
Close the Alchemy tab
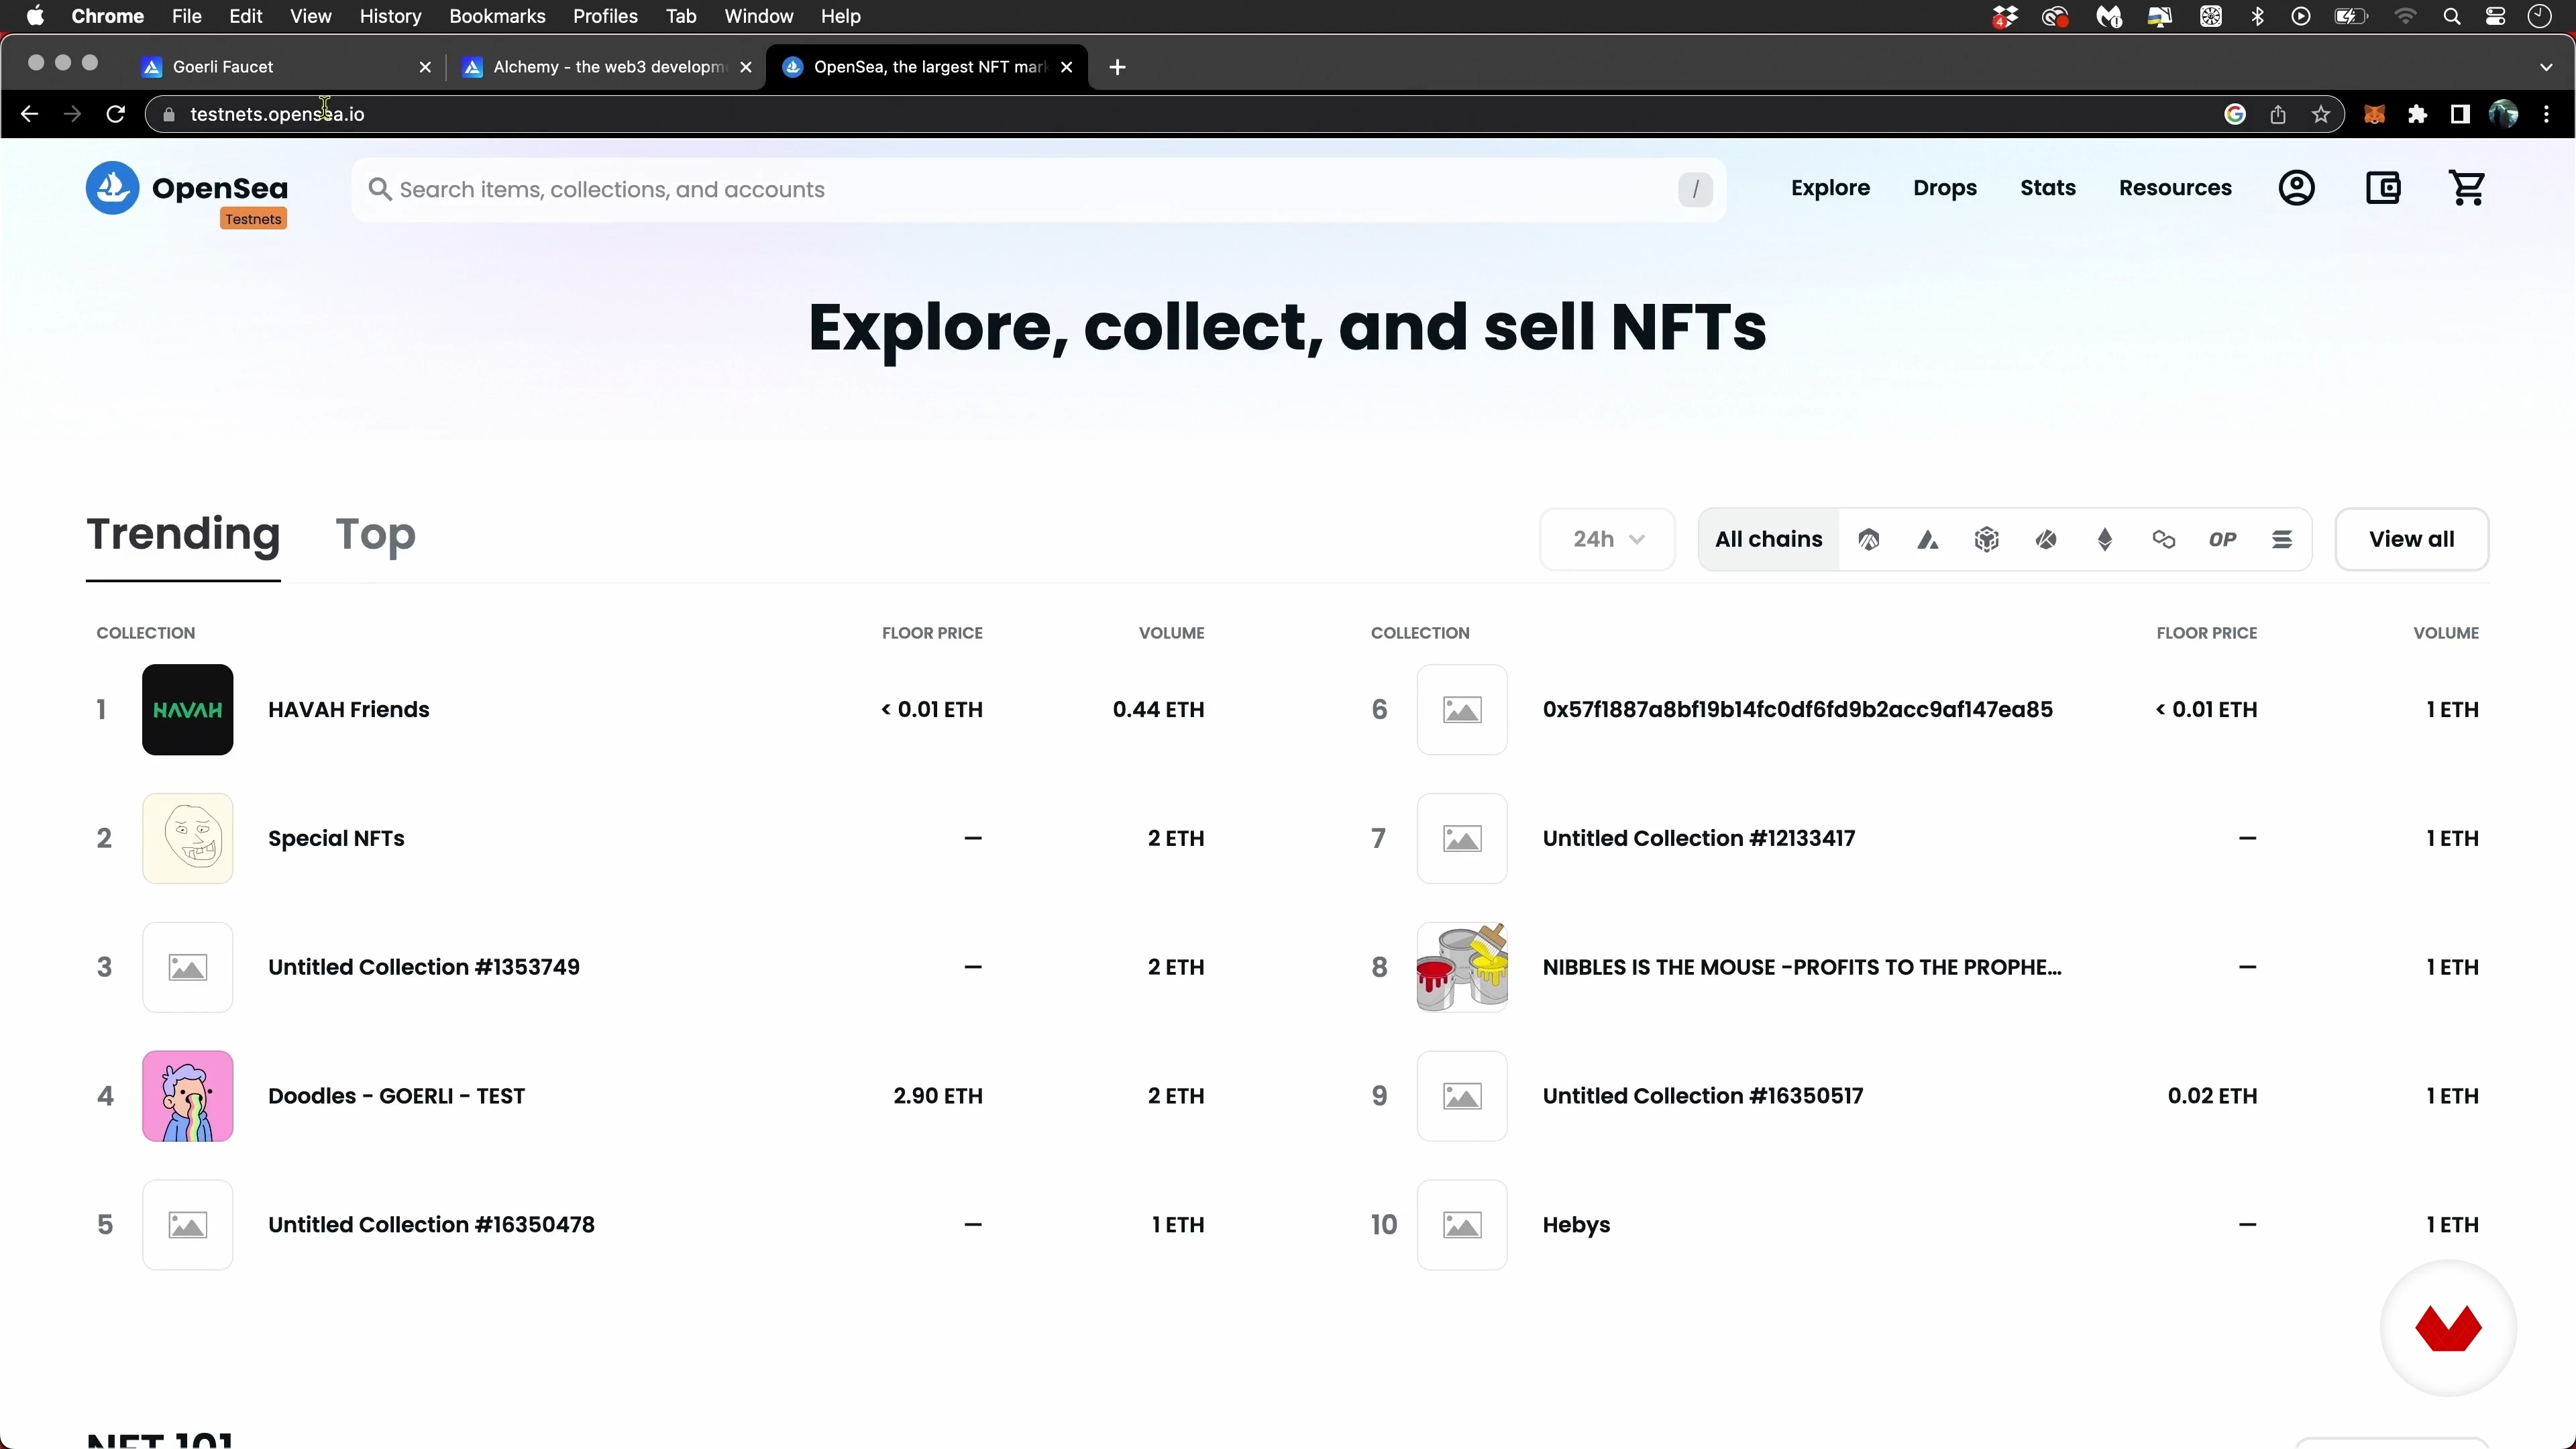click(x=746, y=67)
